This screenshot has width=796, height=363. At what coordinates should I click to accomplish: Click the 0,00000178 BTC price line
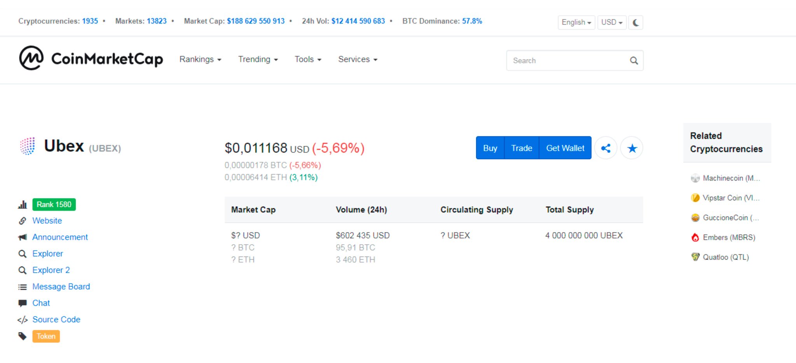[x=273, y=165]
